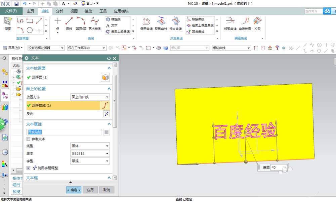Click the Text dialog vertical scrollbar
Screen dimensions: 336x202
[115, 101]
